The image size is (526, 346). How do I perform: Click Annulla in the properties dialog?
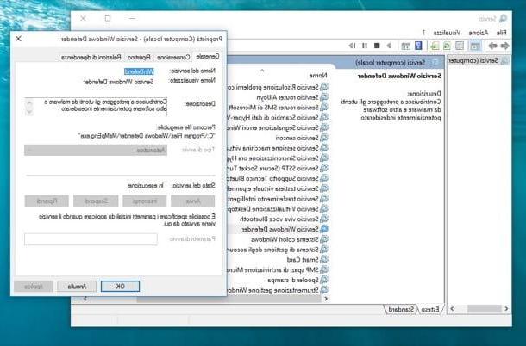(77, 287)
